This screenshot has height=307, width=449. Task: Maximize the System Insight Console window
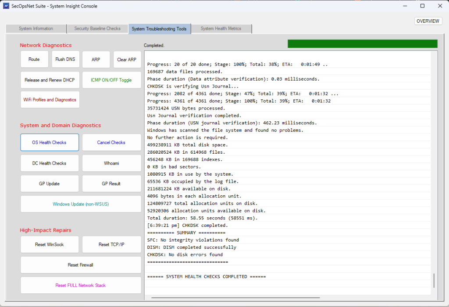422,6
